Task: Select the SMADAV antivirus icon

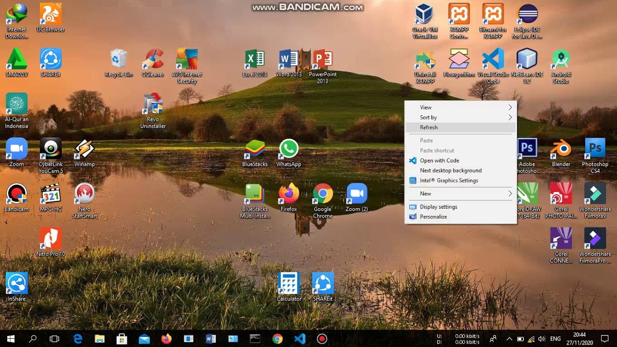Action: [16, 63]
